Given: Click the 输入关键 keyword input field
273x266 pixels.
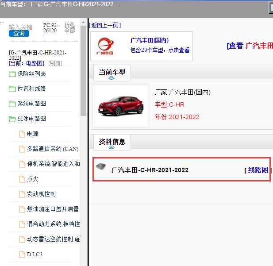Looking at the screenshot, I should tap(21, 27).
